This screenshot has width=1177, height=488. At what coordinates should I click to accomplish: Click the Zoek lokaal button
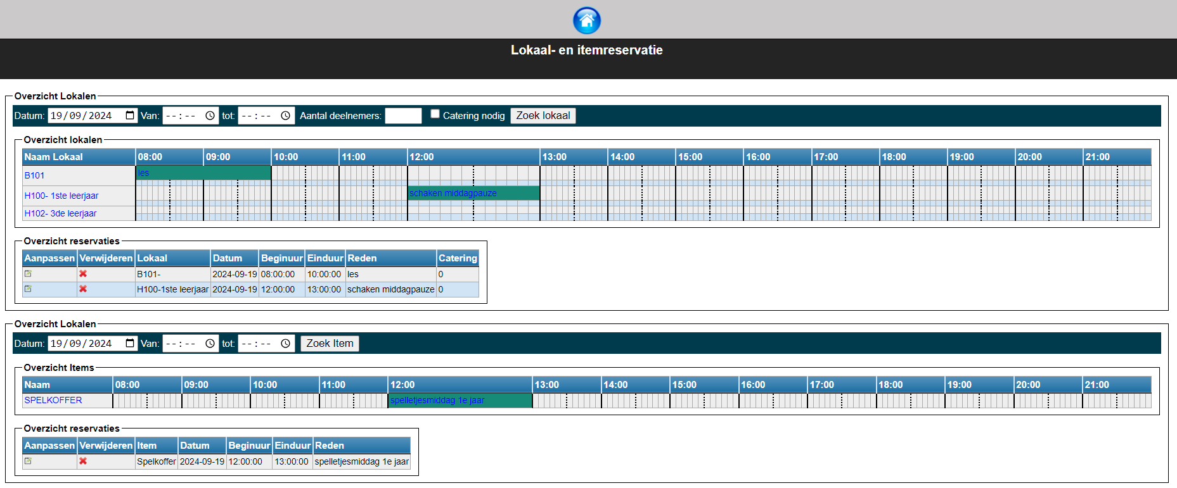(543, 116)
